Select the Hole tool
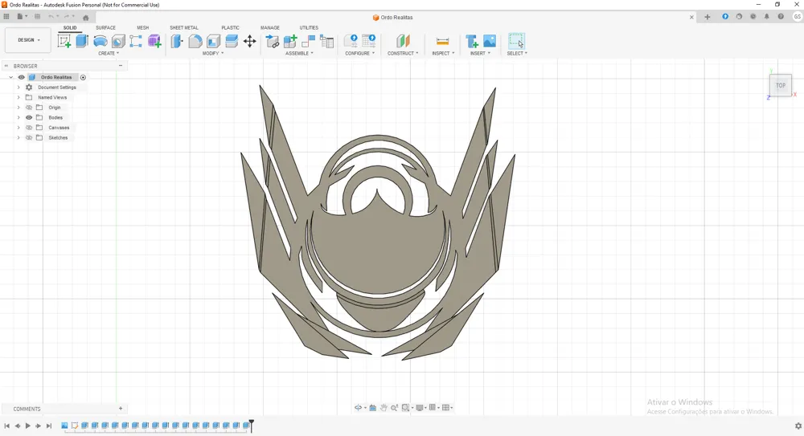Image resolution: width=804 pixels, height=436 pixels. point(118,41)
